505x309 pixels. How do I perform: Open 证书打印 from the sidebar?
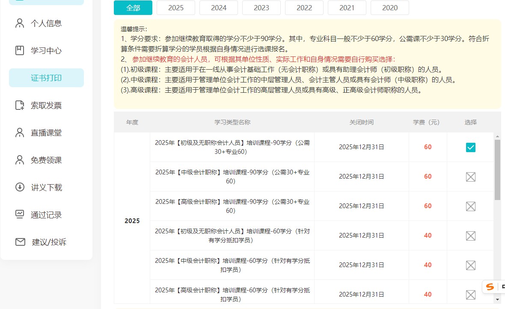(46, 78)
